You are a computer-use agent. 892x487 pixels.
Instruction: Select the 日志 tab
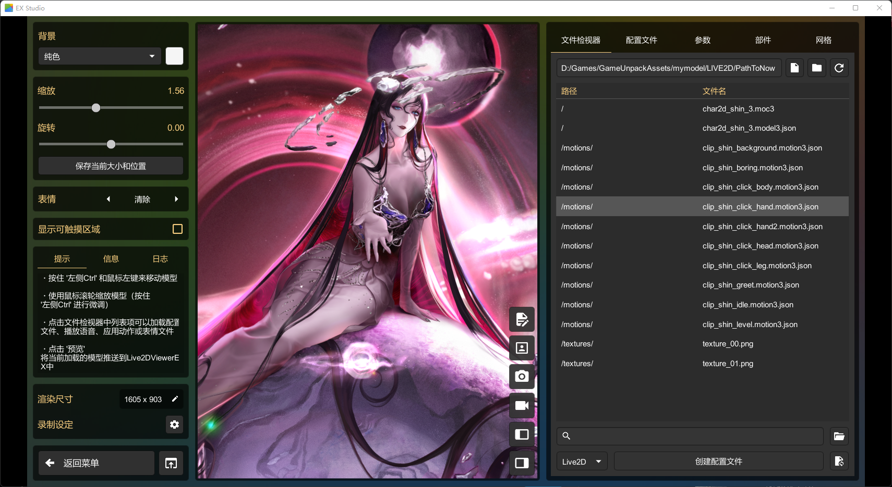point(160,259)
